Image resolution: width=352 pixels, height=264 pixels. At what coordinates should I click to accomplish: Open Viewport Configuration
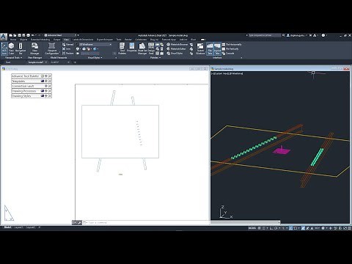(x=51, y=48)
